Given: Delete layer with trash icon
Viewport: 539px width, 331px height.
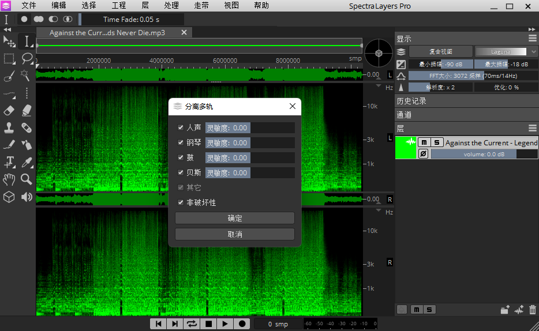Looking at the screenshot, I should tap(532, 310).
